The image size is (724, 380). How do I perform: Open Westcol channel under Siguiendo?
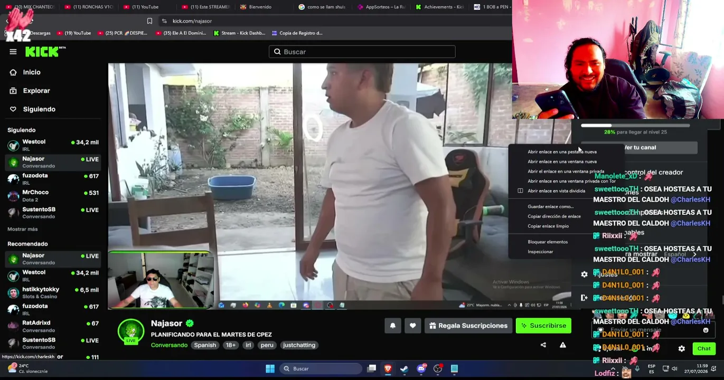pos(53,145)
